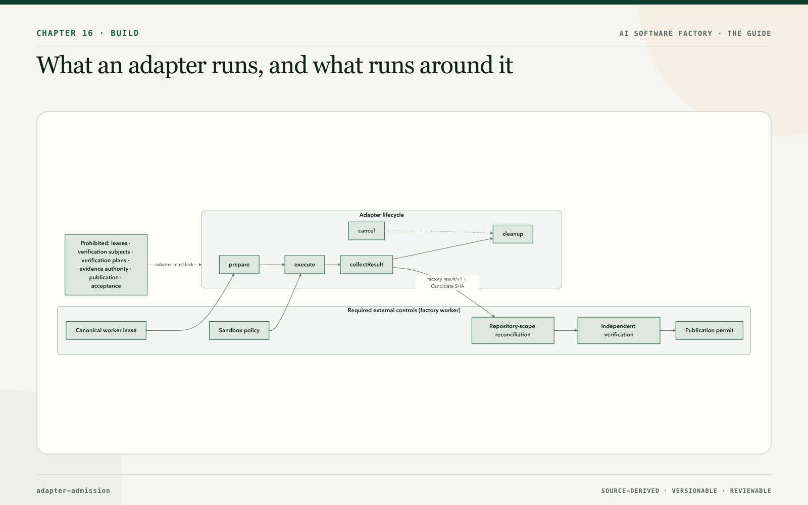Click the 'Canonical worker lease' box
Screen dimensions: 808x505
pos(106,330)
